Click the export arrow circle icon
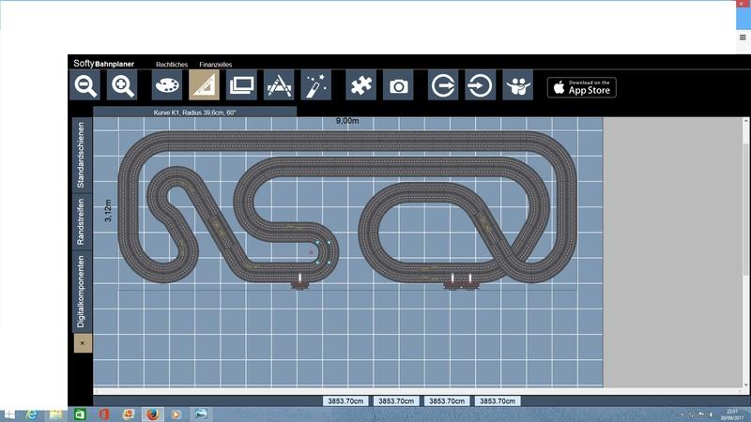This screenshot has width=751, height=422. (x=443, y=86)
